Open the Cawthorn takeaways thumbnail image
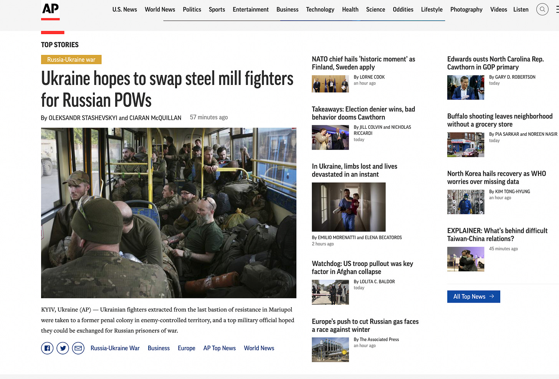 330,138
